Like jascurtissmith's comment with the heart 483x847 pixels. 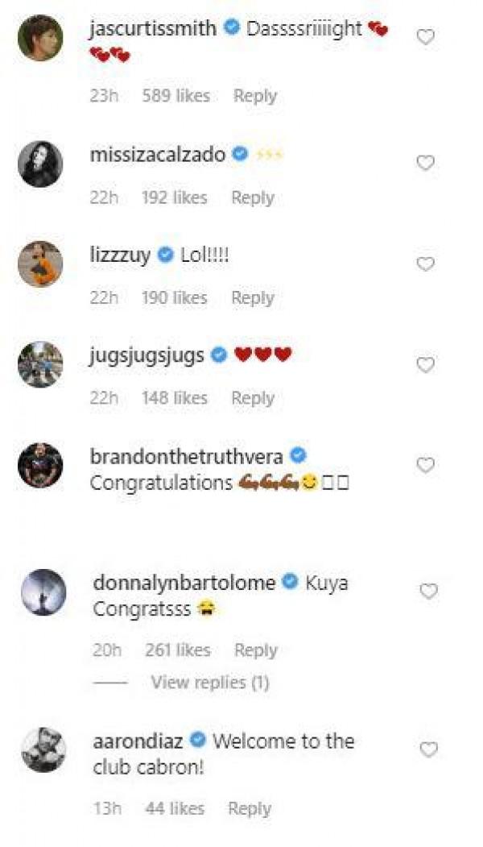pos(425,36)
